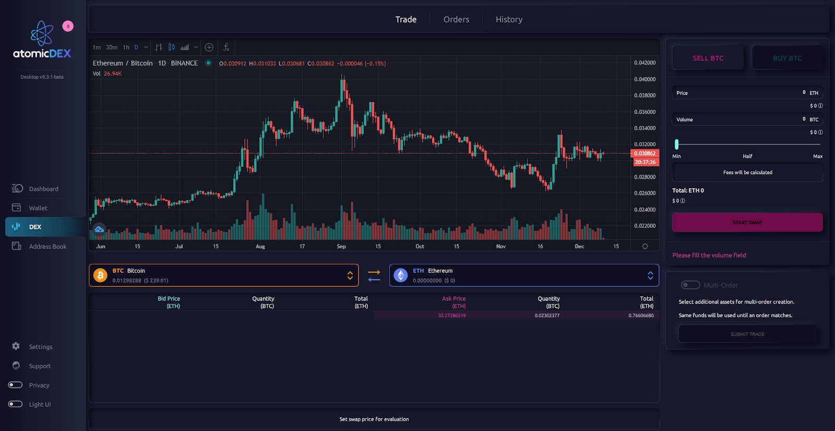This screenshot has width=835, height=431.
Task: Click the START SWAP button
Action: pos(747,223)
